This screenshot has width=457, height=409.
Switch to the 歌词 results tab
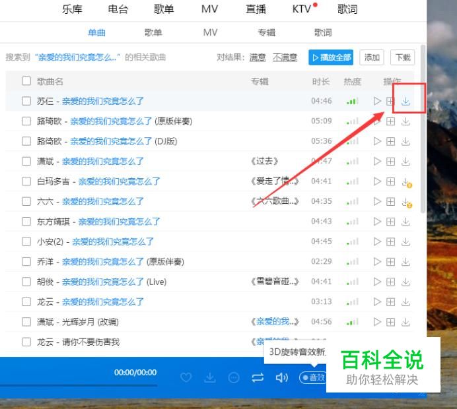(x=323, y=32)
